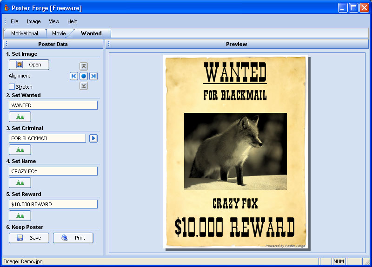372x267 pixels.
Task: Align image to the bottom
Action: pos(84,86)
